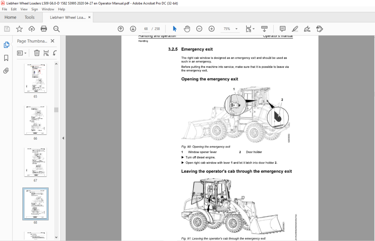Image resolution: width=375 pixels, height=241 pixels.
Task: Open the sign document pen tool
Action: pyautogui.click(x=307, y=29)
